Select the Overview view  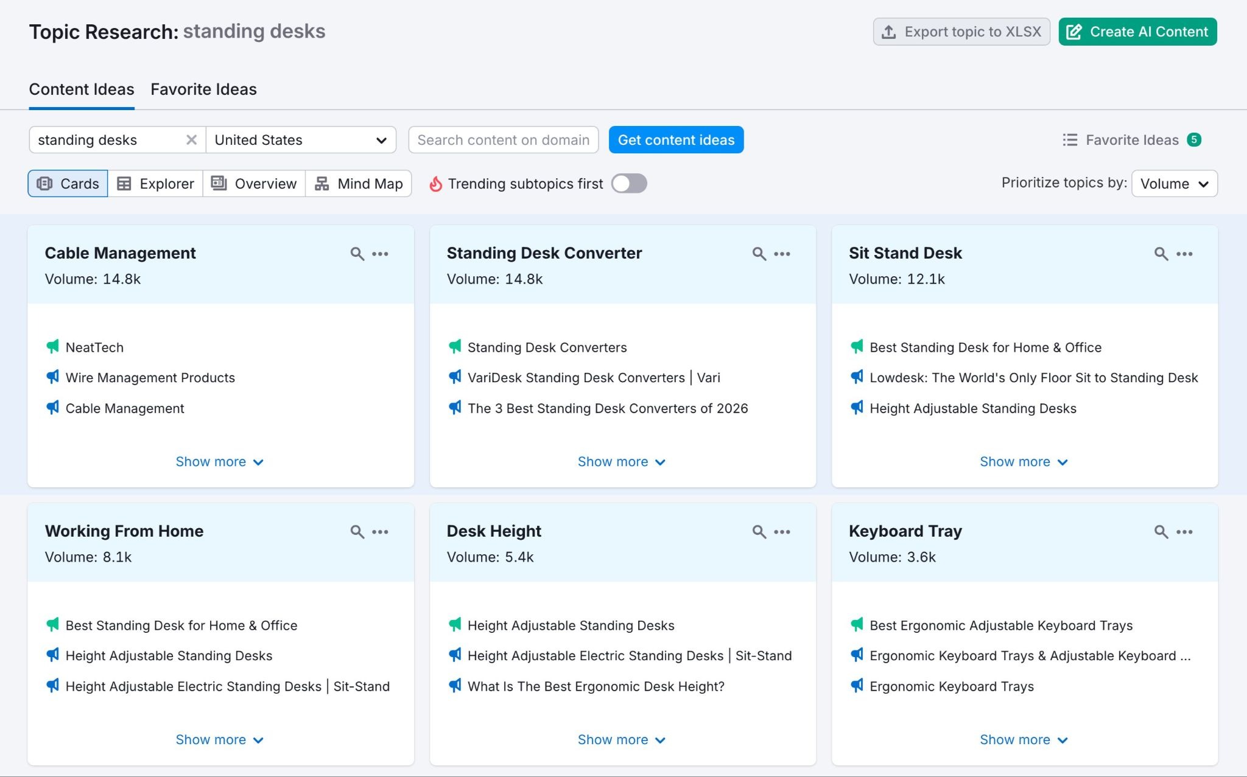coord(254,184)
